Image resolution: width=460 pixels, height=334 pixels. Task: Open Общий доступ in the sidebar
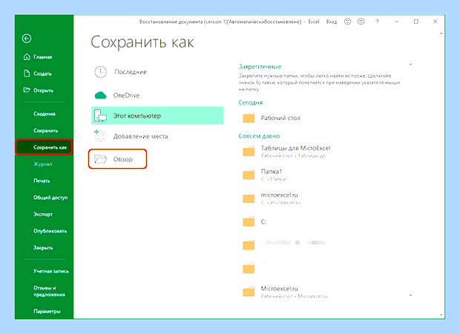(x=50, y=198)
